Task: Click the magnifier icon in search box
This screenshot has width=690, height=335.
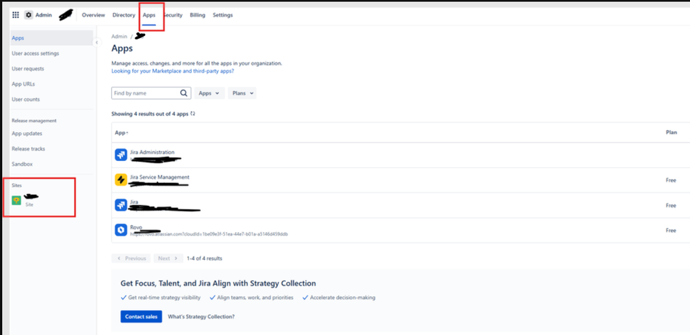Action: 184,93
